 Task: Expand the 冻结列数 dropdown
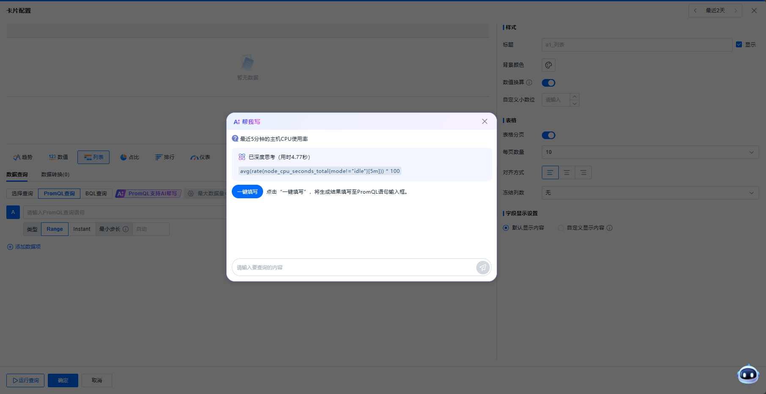pos(650,193)
